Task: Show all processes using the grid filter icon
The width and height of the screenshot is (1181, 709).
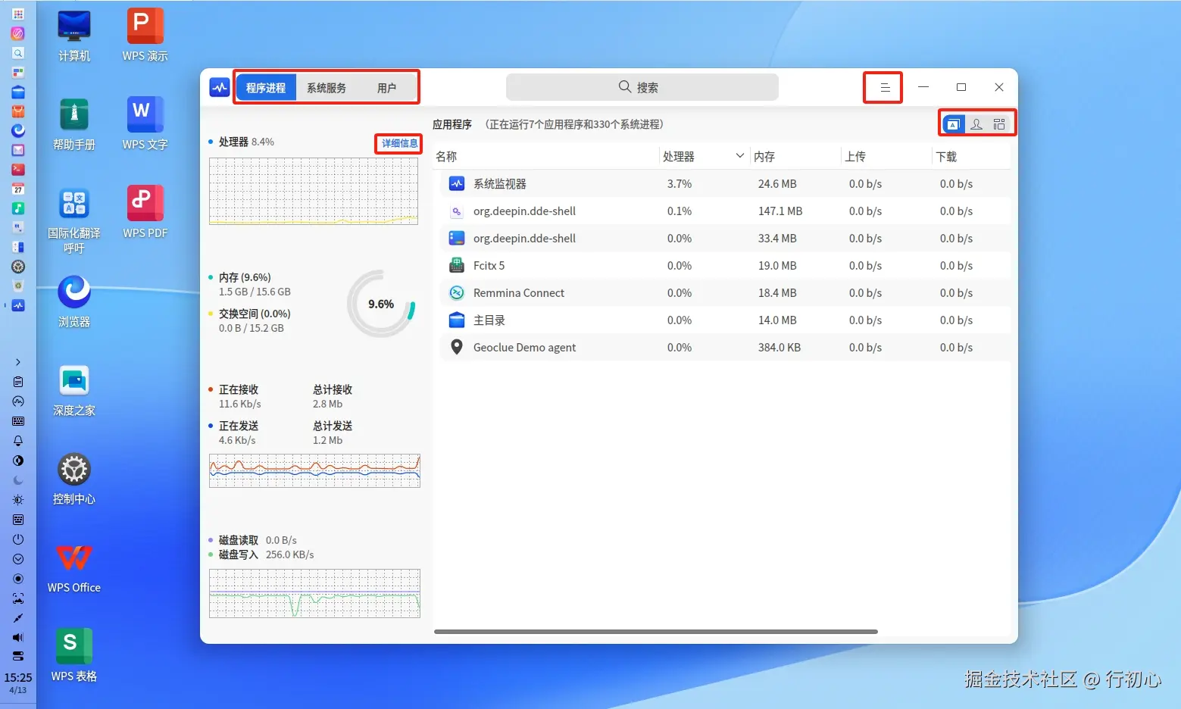Action: [x=999, y=123]
